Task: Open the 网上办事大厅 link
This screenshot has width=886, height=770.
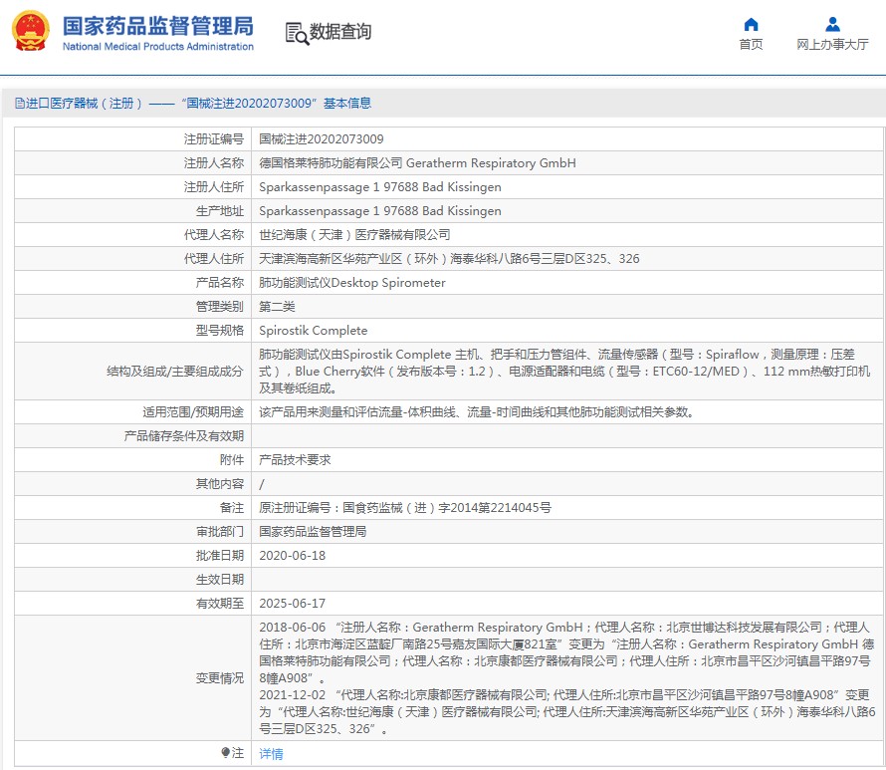Action: (832, 45)
